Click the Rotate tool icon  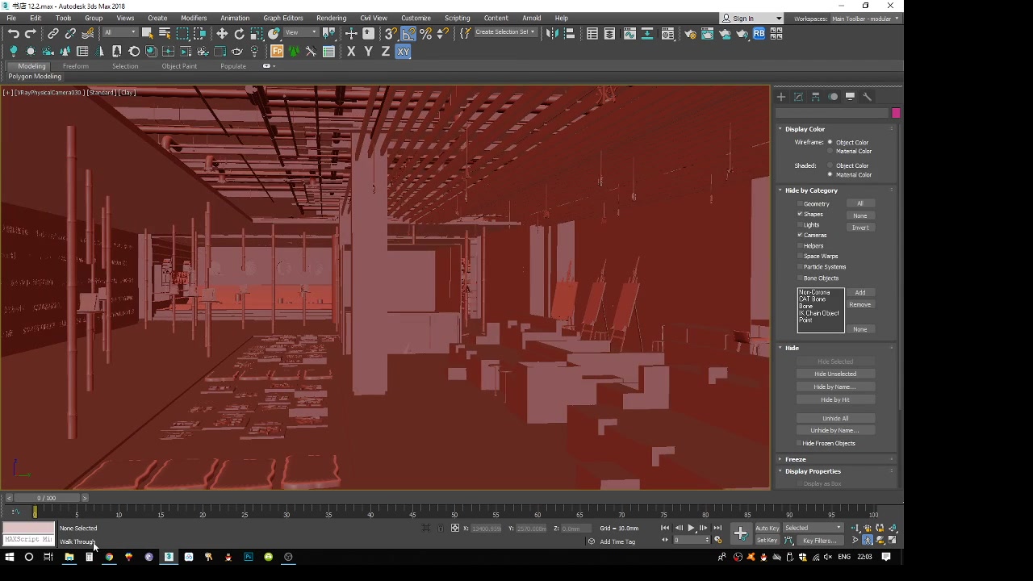click(240, 34)
